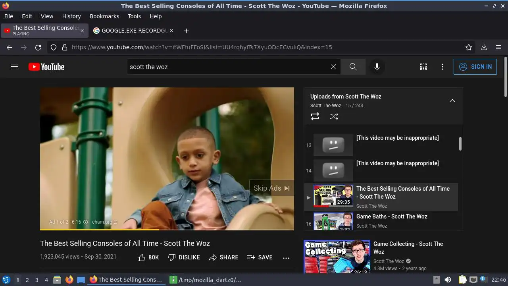Toggle playlist loop
This screenshot has height=286, width=508.
pyautogui.click(x=315, y=116)
